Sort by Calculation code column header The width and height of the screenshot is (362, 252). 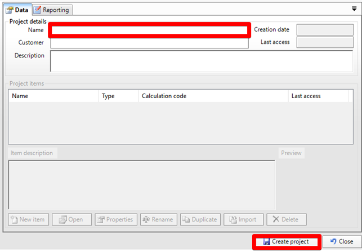(x=213, y=96)
